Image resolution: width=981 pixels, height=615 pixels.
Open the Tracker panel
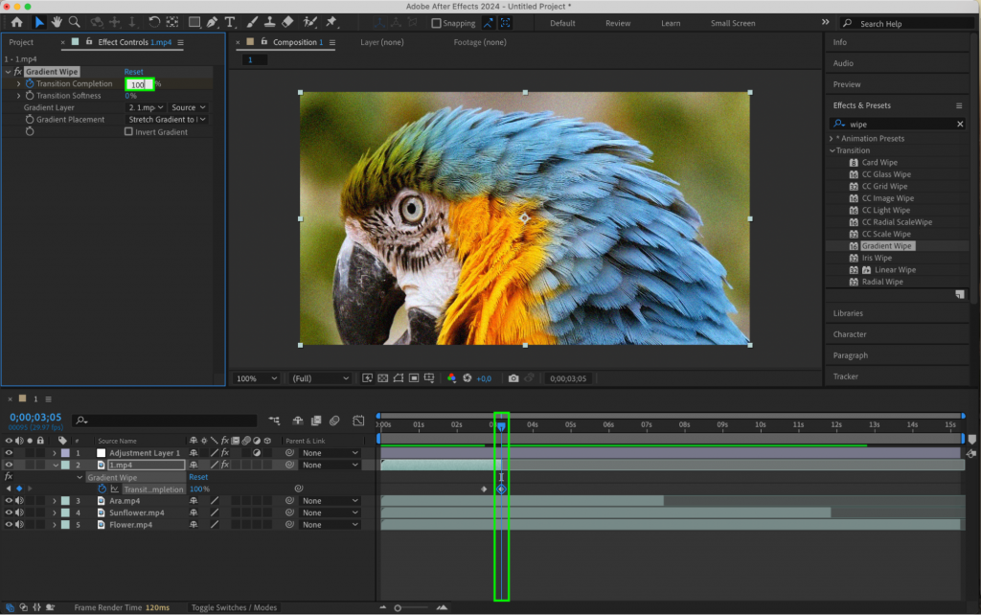coord(847,376)
